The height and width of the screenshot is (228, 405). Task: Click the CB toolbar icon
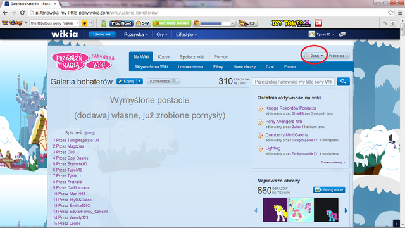tap(318, 23)
